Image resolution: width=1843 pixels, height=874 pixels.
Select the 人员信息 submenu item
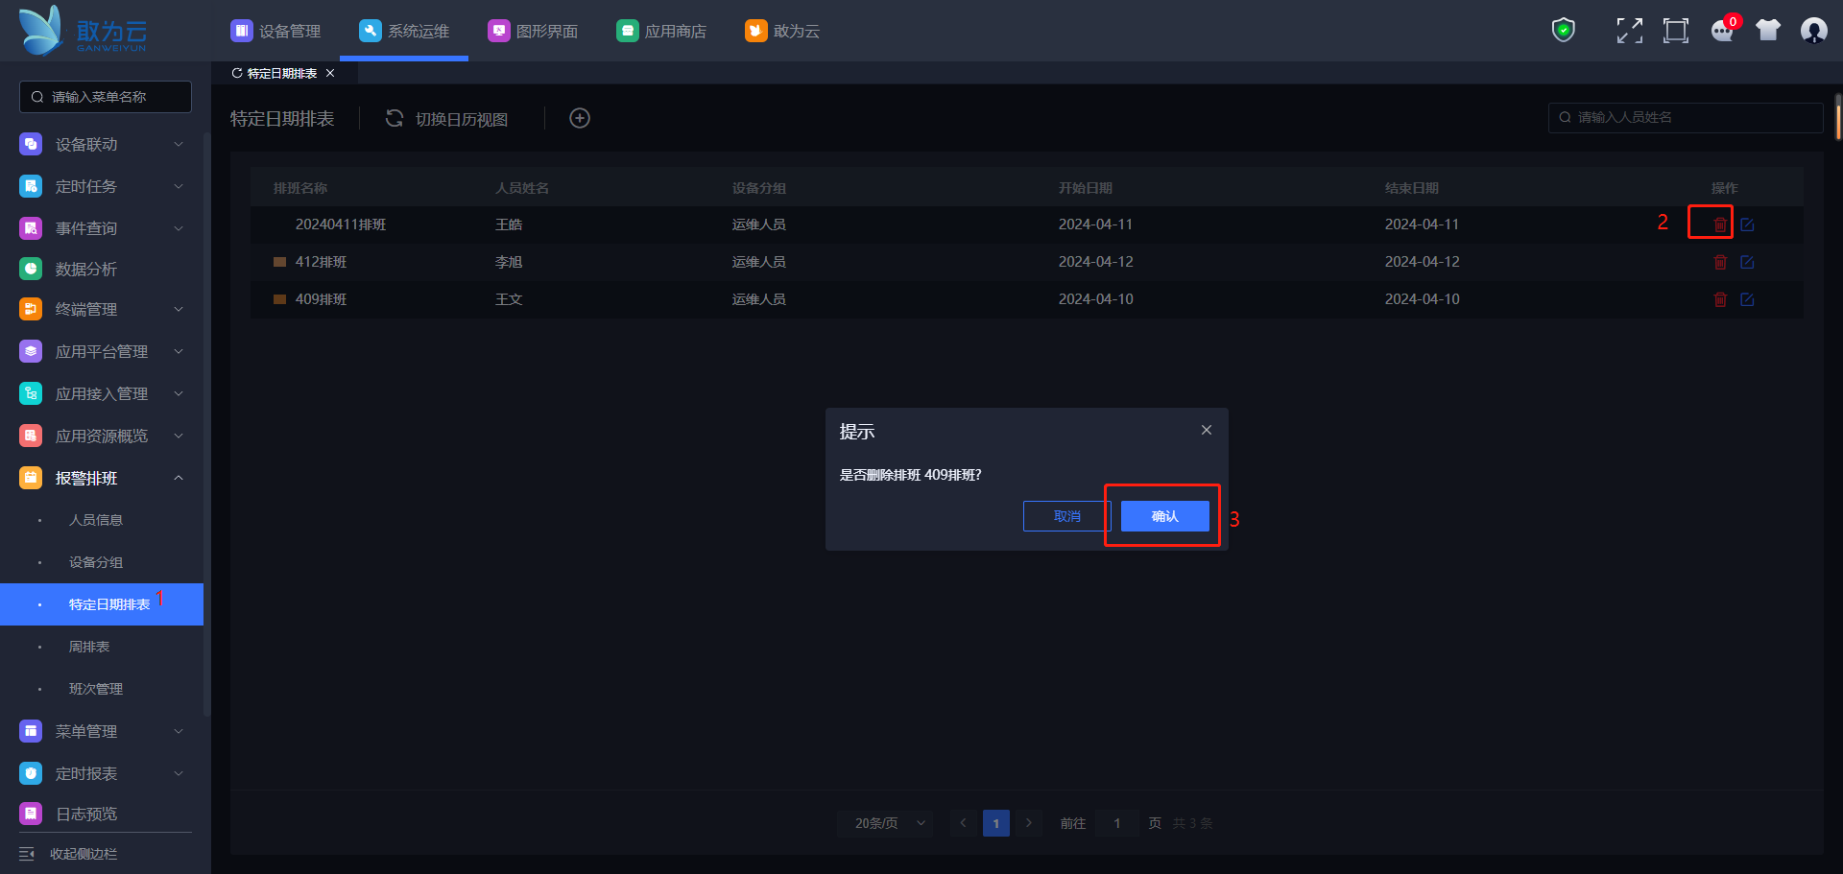(x=96, y=520)
